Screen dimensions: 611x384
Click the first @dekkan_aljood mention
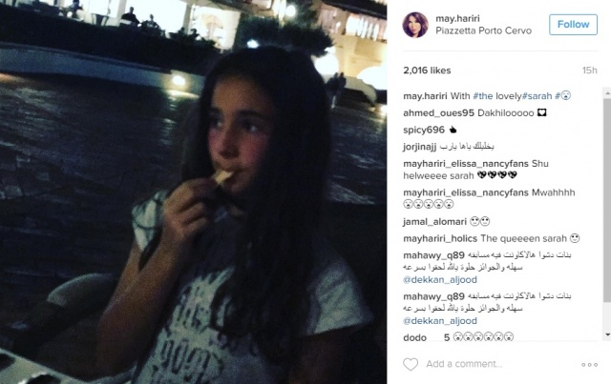(440, 280)
